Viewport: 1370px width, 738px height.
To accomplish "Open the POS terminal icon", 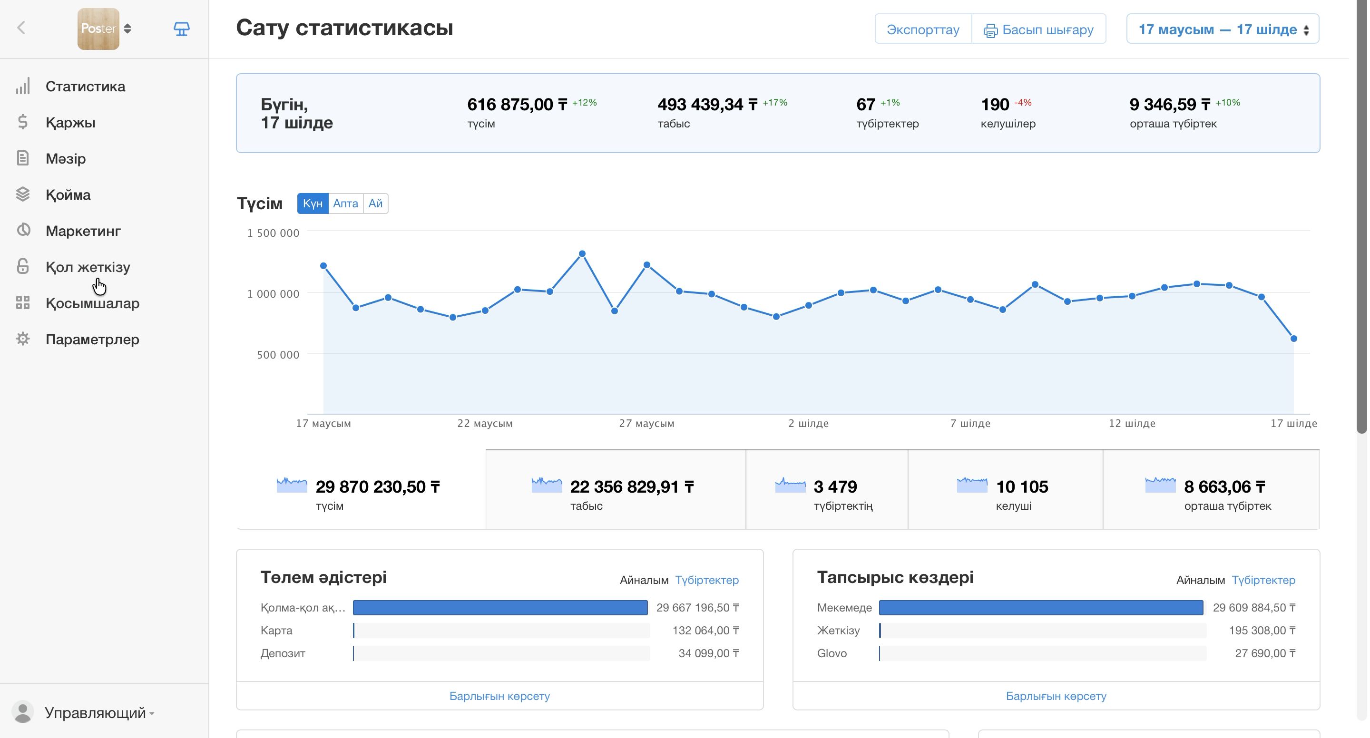I will [181, 29].
